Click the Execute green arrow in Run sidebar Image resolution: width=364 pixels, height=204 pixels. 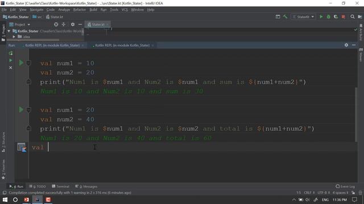(11, 61)
